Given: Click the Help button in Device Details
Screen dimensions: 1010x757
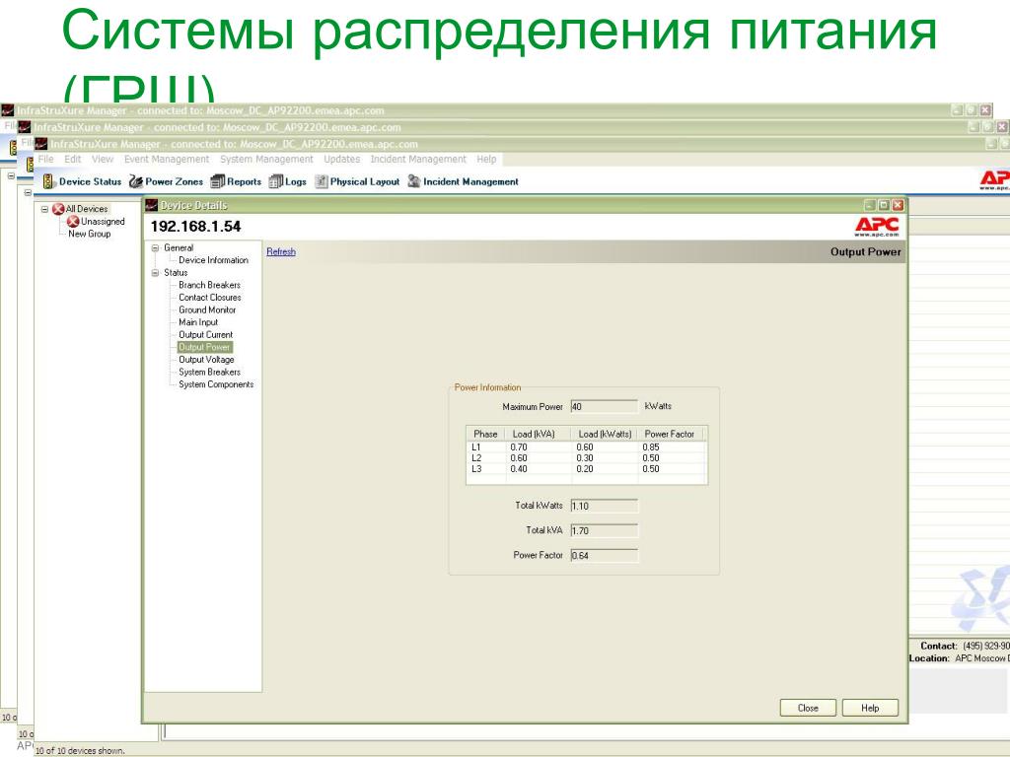Looking at the screenshot, I should tap(870, 708).
